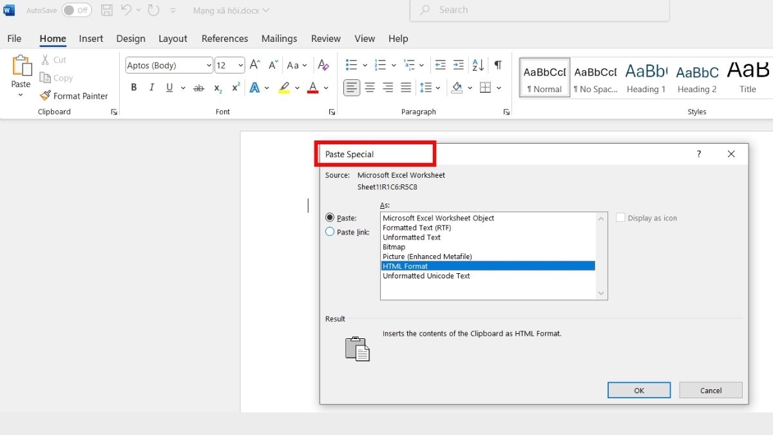Show paragraph marks with pilcrow icon
Screen dimensions: 773x435
pos(498,65)
